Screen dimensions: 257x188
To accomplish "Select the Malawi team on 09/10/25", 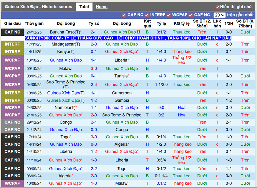I will (x=66, y=68).
